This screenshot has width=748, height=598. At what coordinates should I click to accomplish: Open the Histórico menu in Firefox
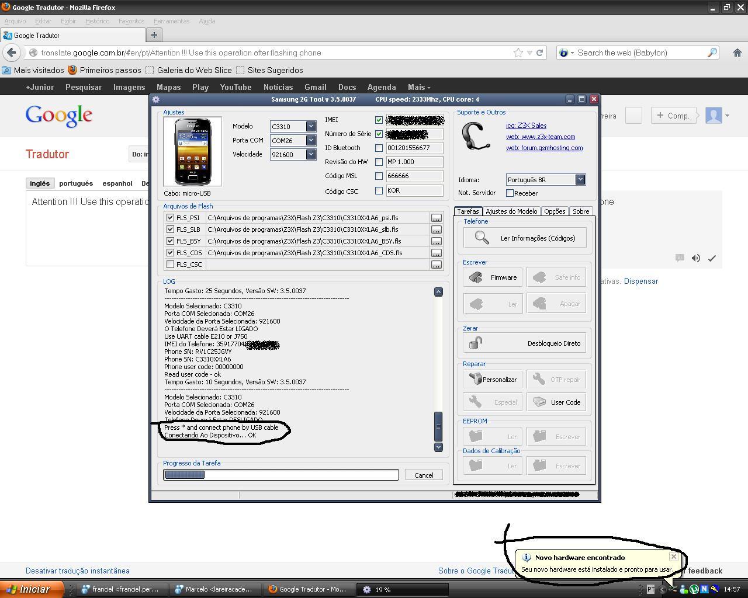[x=97, y=21]
